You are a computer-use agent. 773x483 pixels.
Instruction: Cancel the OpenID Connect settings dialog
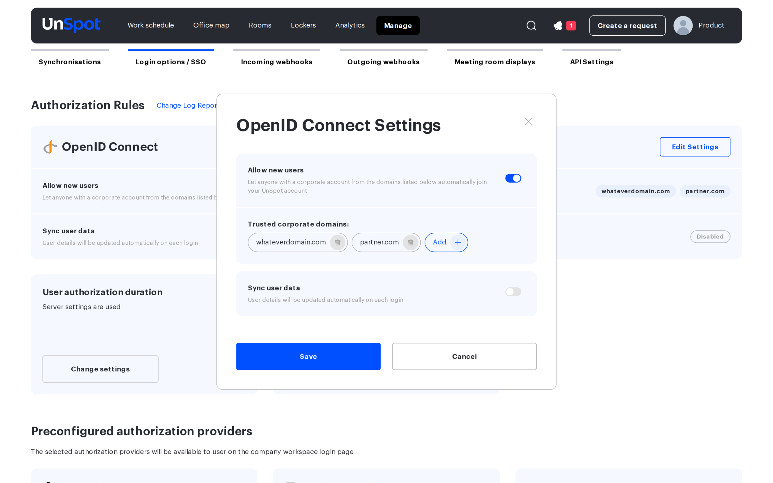464,357
